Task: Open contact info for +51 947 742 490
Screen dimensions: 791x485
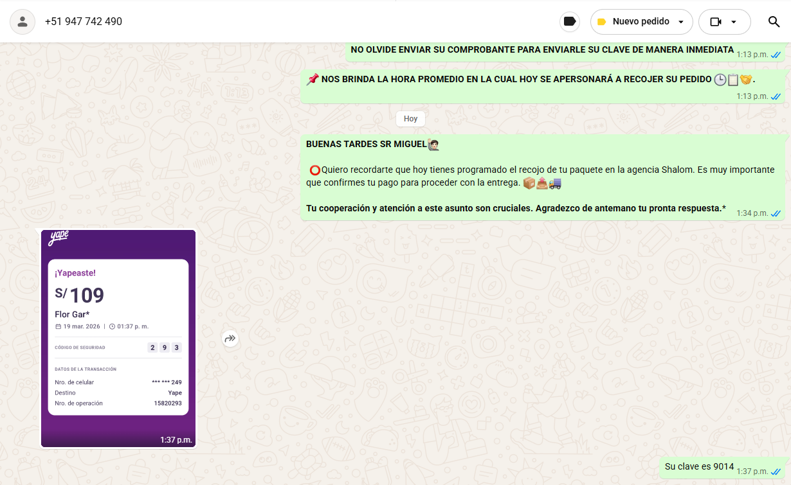Action: coord(84,22)
